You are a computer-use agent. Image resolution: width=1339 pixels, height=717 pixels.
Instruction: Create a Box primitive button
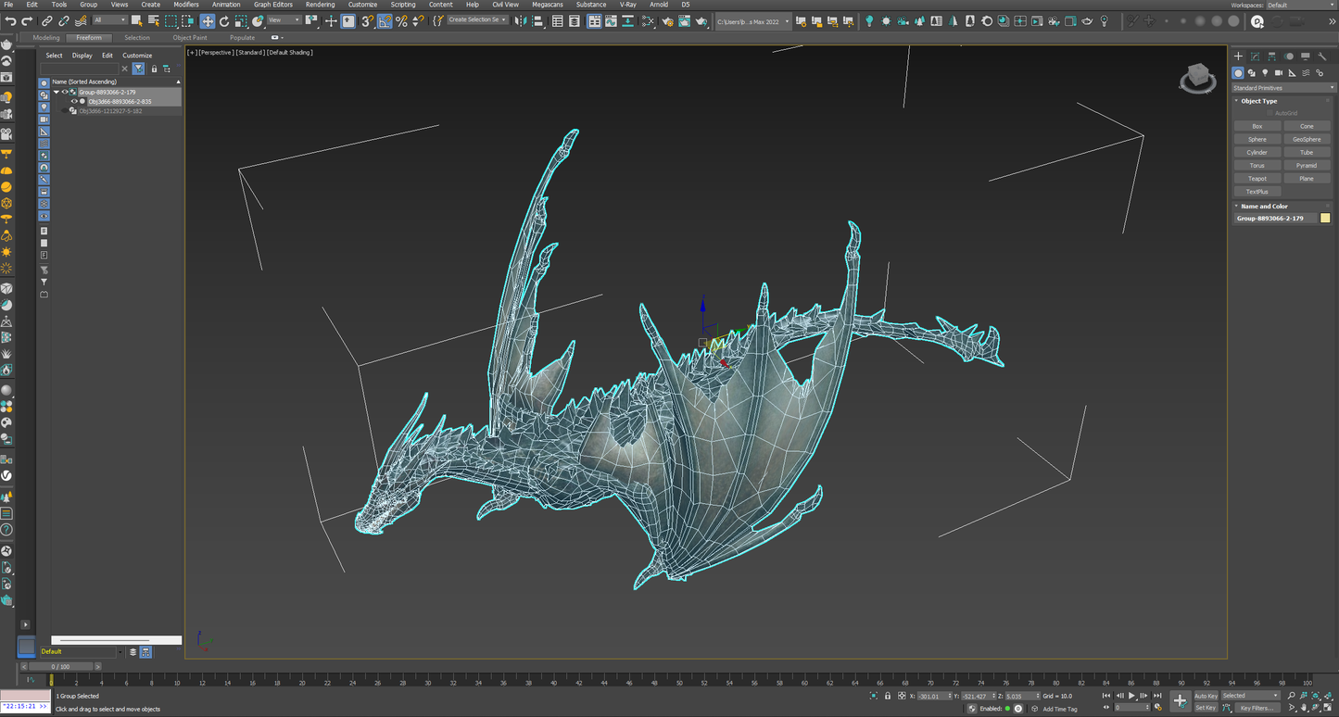click(x=1257, y=126)
